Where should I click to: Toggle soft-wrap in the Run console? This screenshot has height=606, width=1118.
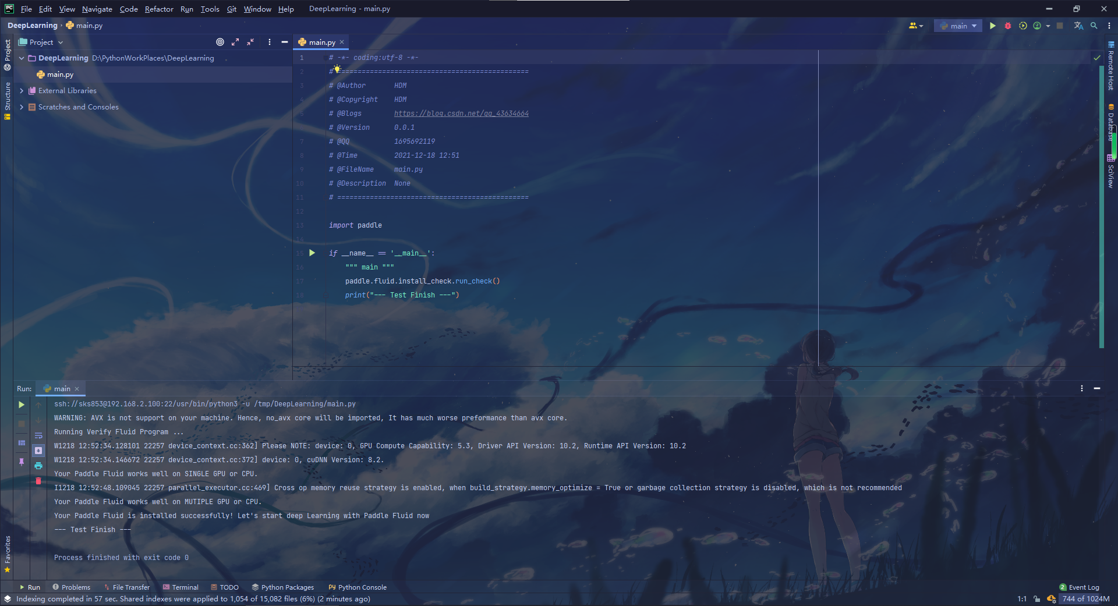(x=38, y=435)
